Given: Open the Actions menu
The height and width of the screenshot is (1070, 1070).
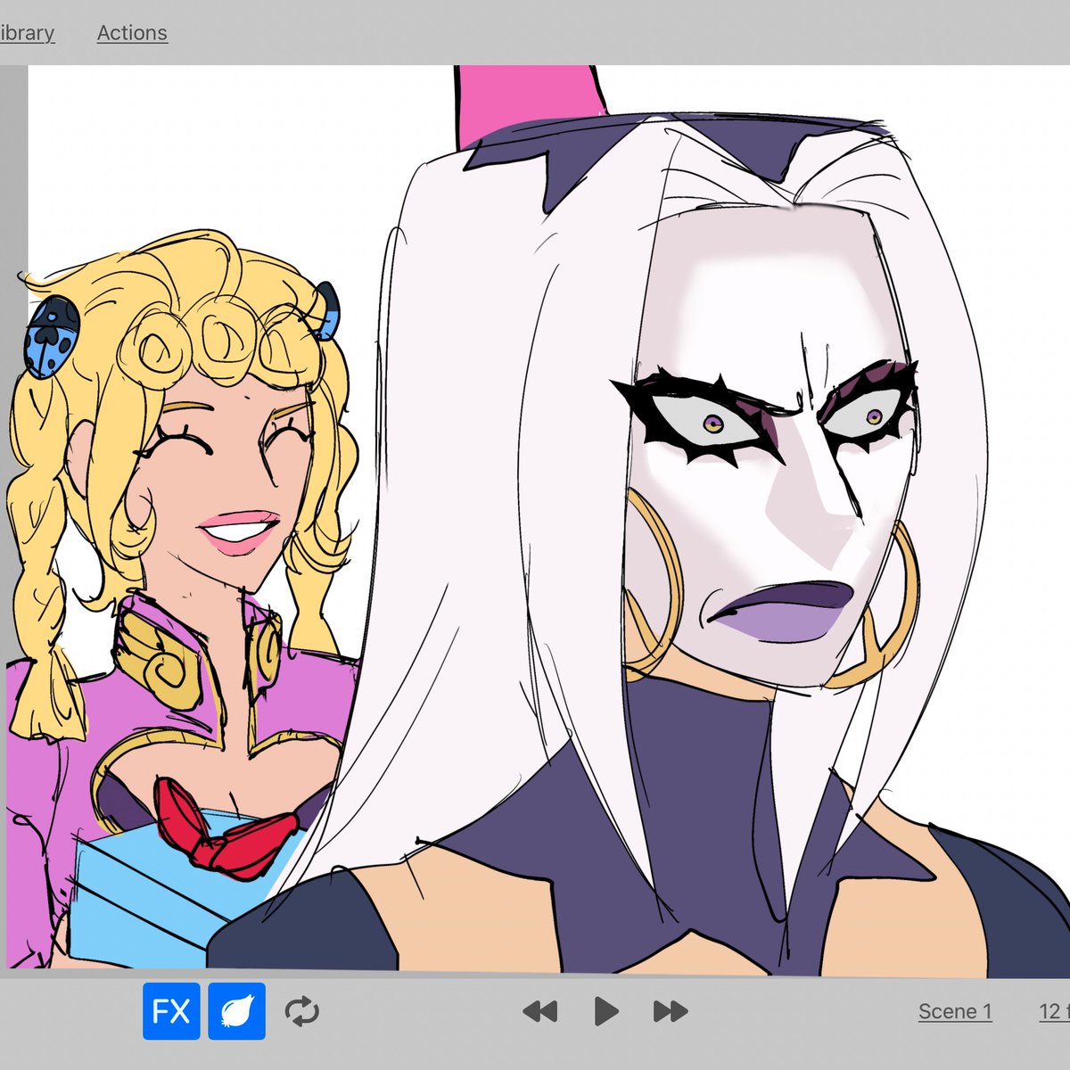Looking at the screenshot, I should tap(132, 33).
